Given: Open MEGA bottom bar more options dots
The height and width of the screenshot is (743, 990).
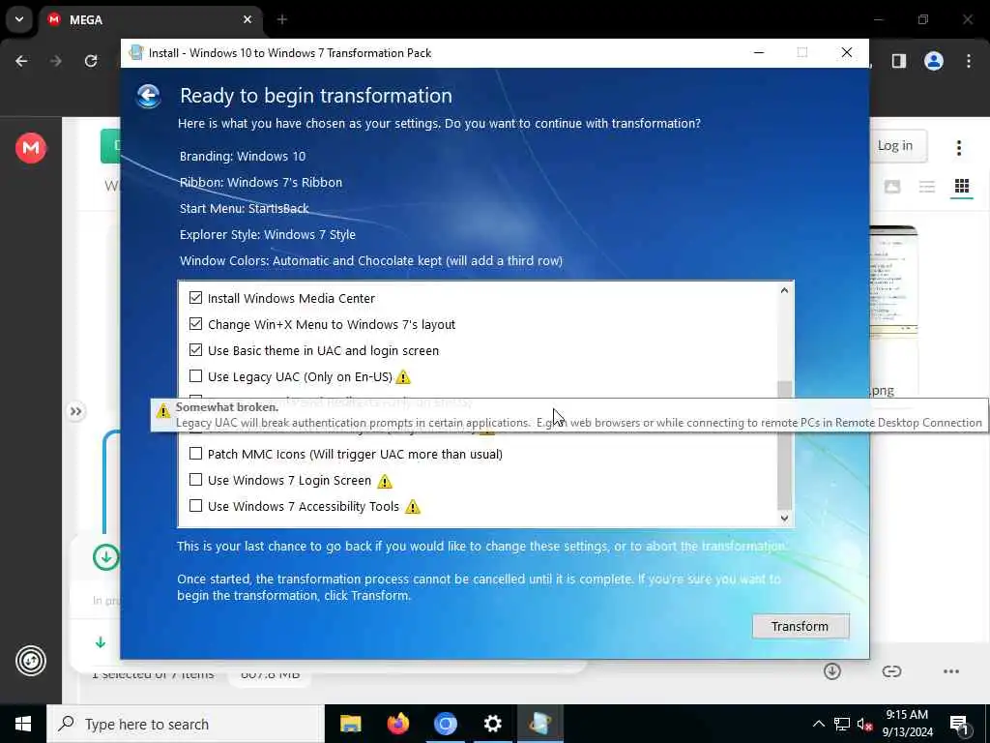Looking at the screenshot, I should click(951, 671).
